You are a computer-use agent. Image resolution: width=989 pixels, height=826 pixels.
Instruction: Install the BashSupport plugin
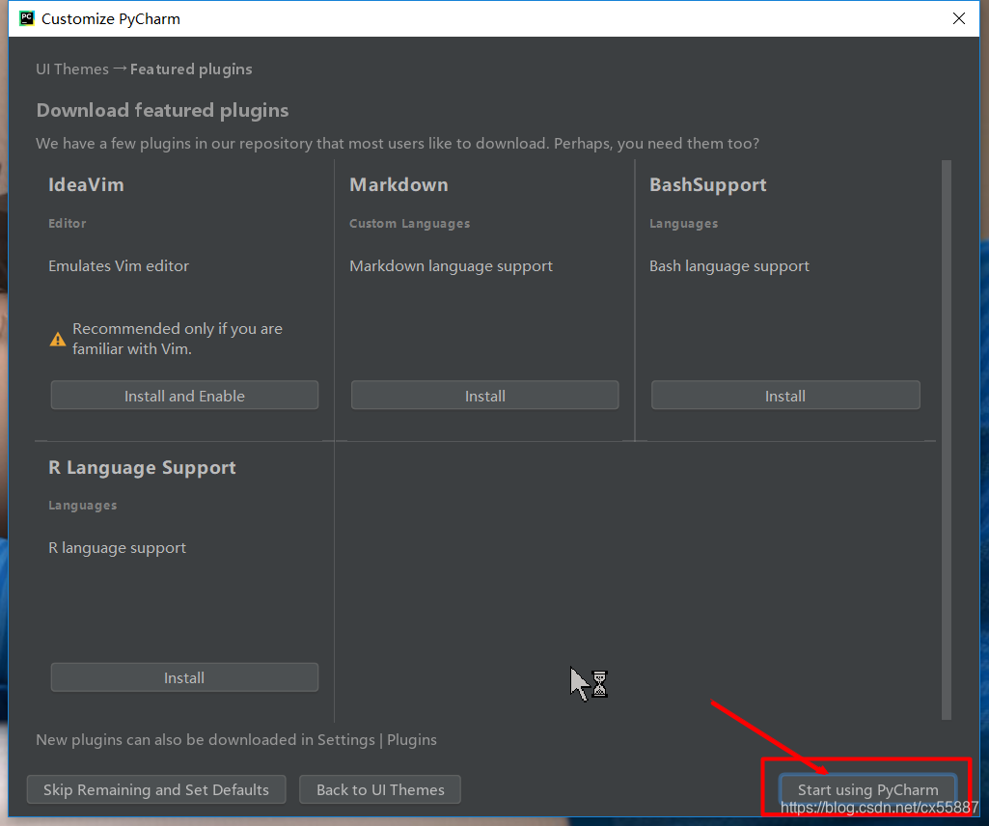785,396
